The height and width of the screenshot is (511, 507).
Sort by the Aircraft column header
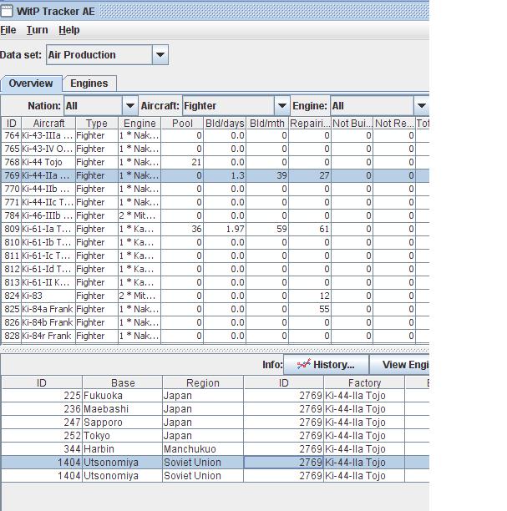pyautogui.click(x=48, y=124)
